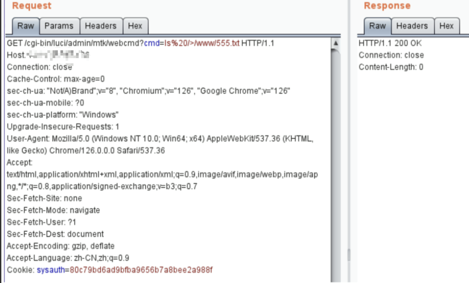Image resolution: width=469 pixels, height=283 pixels.
Task: Click the 'Sec-Fetch-User: ?1' line
Action: [41, 222]
